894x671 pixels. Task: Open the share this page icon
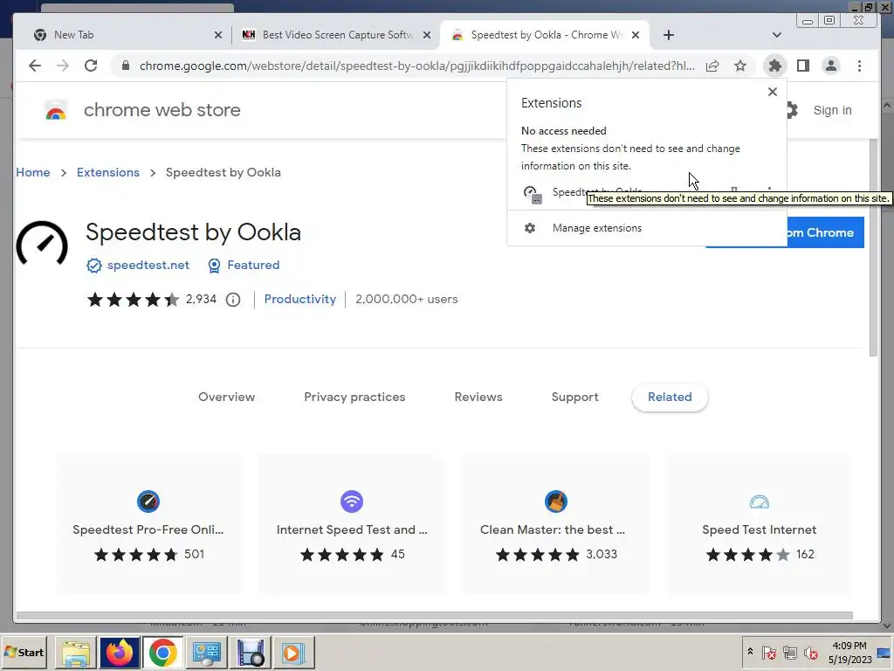712,66
